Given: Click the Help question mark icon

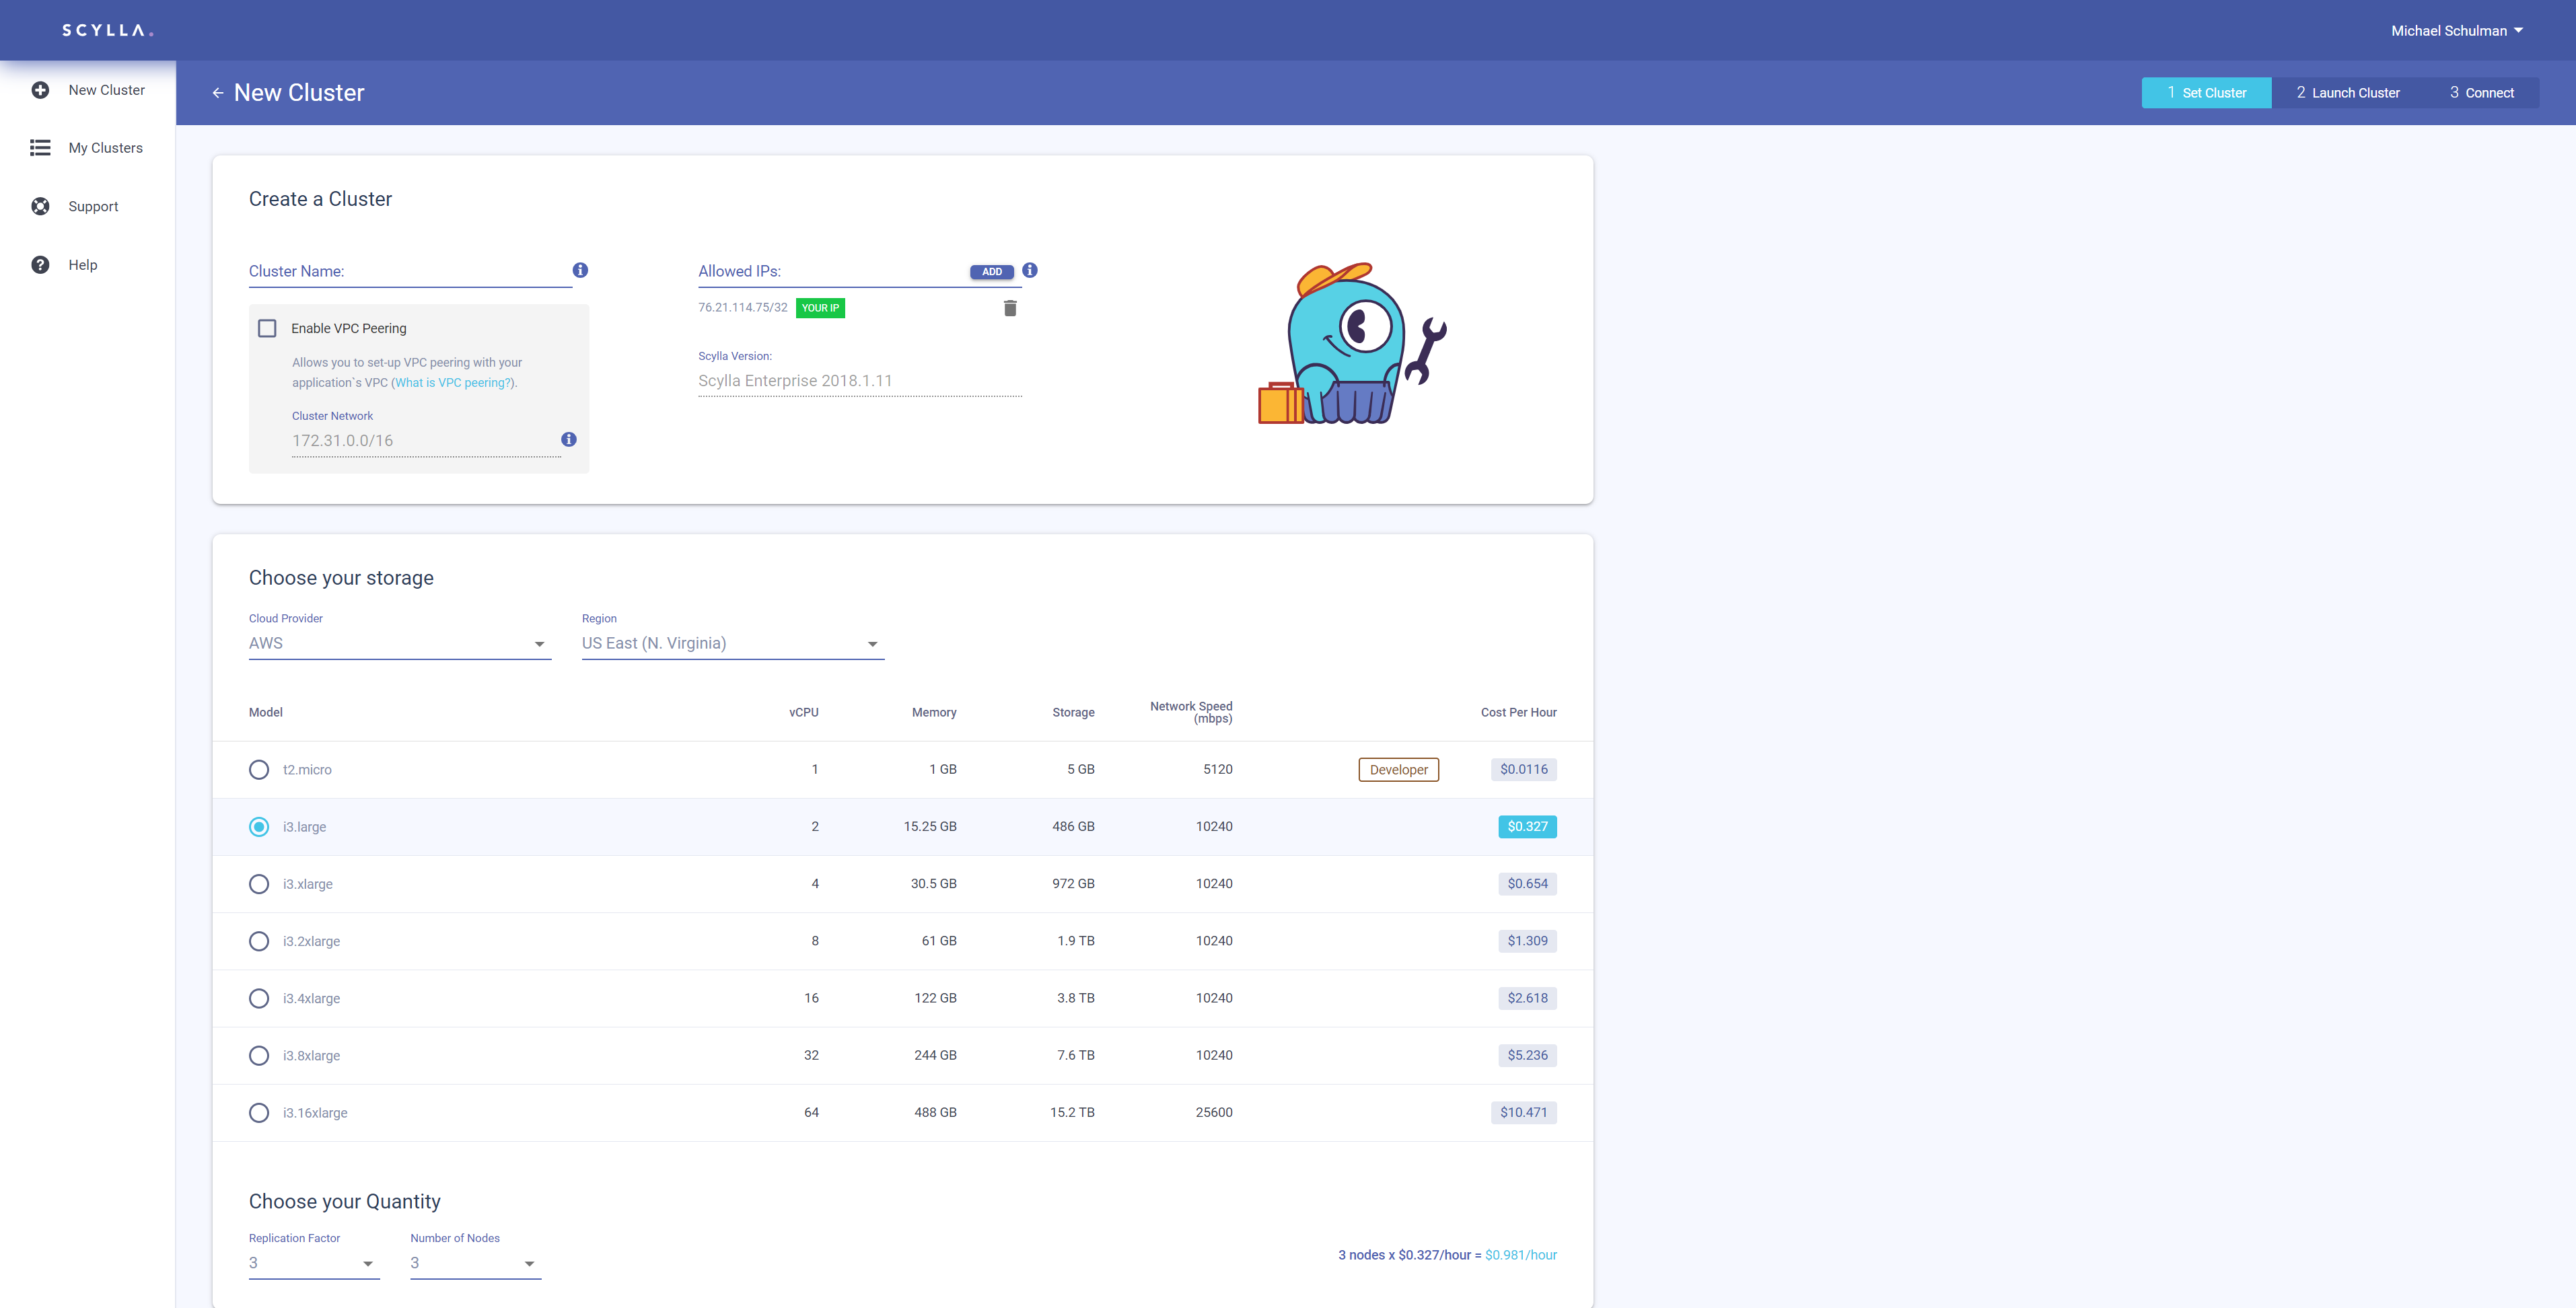Looking at the screenshot, I should (40, 265).
